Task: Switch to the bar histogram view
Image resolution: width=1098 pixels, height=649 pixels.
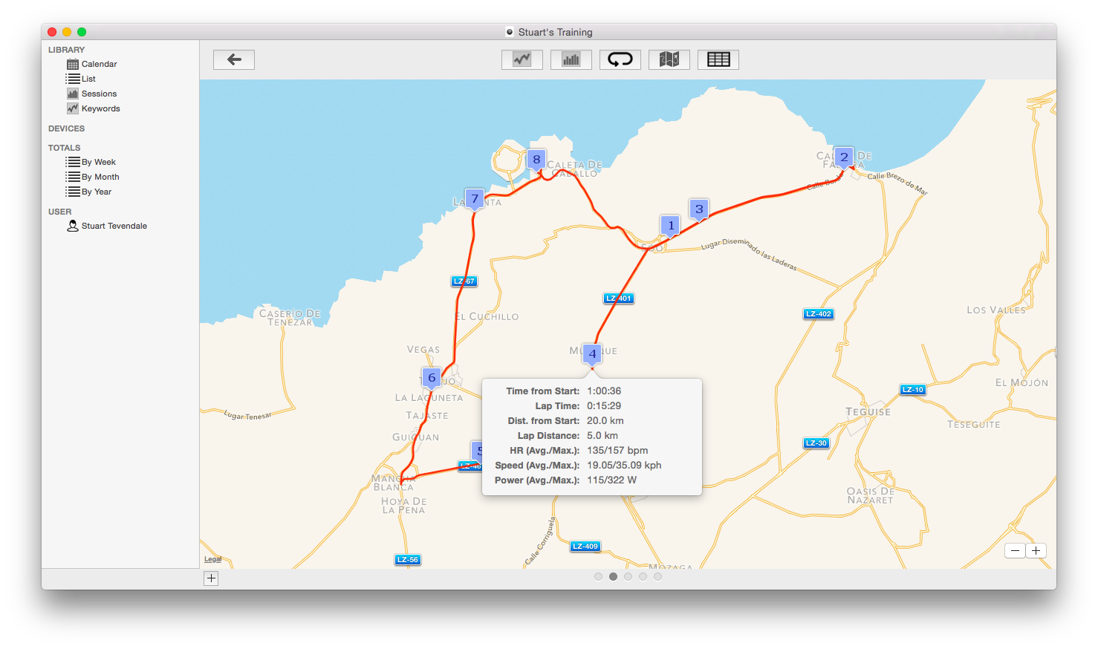Action: click(571, 59)
